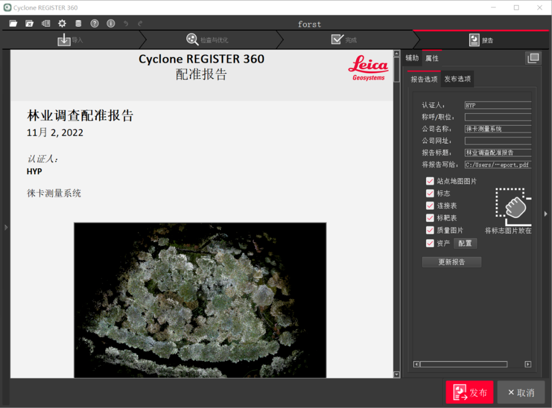Click the 报告标题 input field

coord(498,152)
